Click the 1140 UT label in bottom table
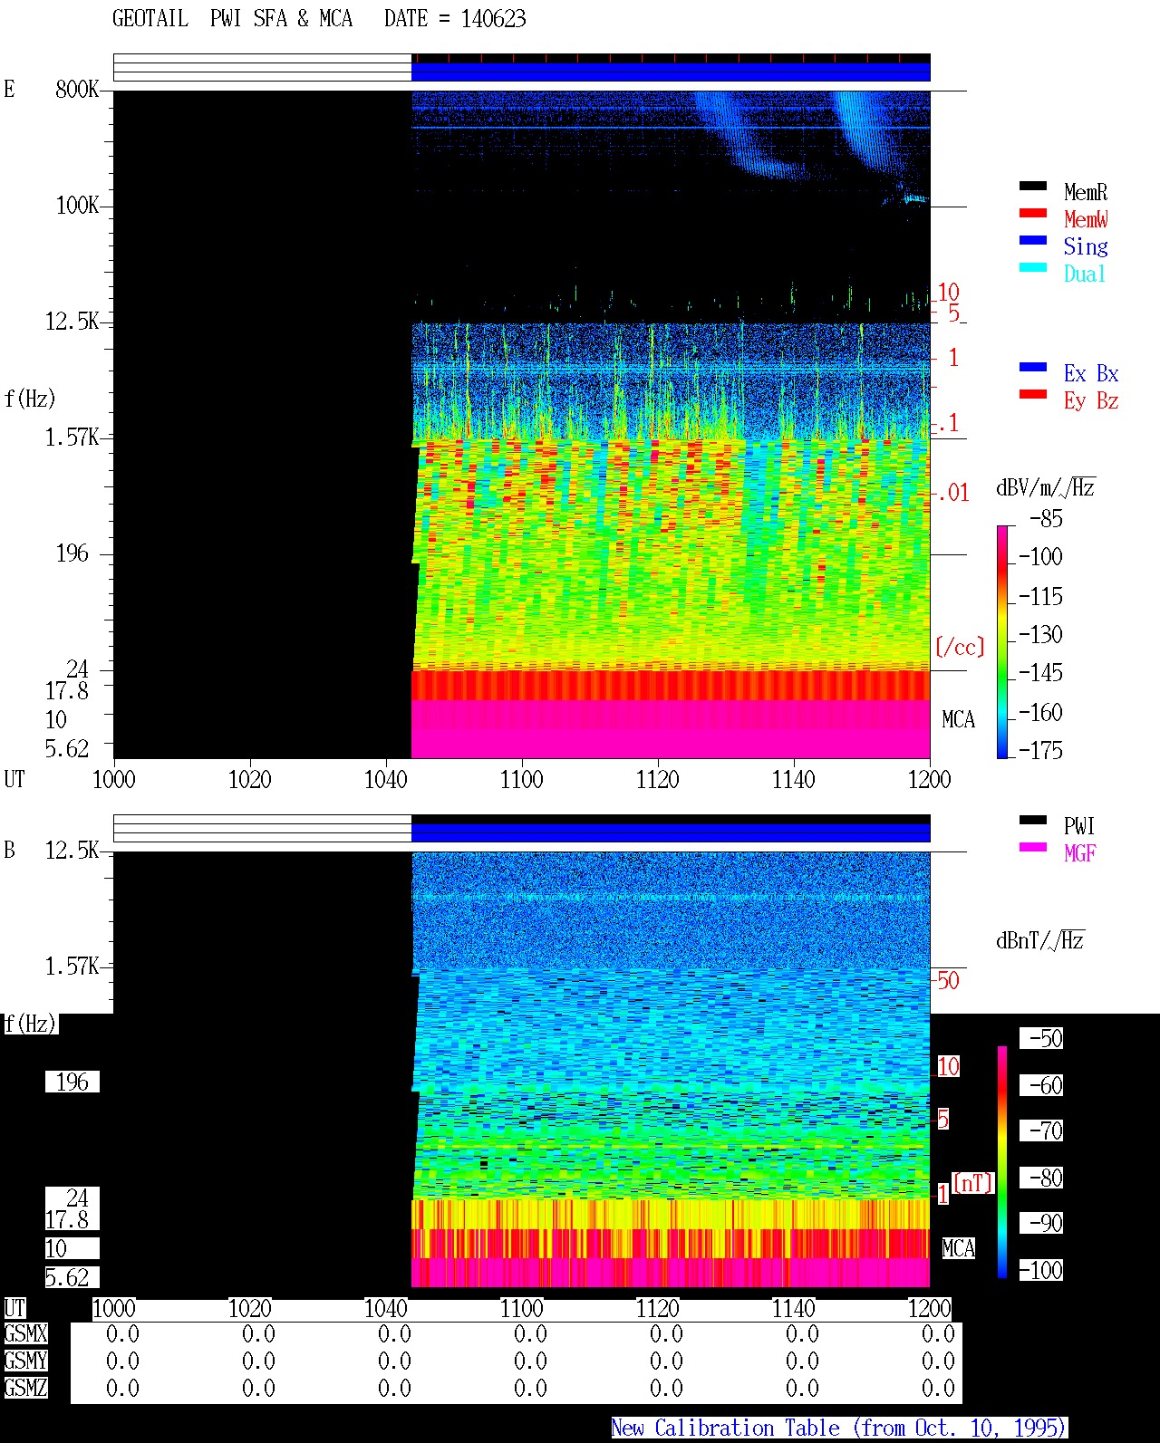1160x1443 pixels. [x=793, y=1308]
